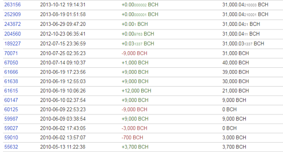Open block 59010 link
The height and width of the screenshot is (152, 283).
[x=11, y=137]
